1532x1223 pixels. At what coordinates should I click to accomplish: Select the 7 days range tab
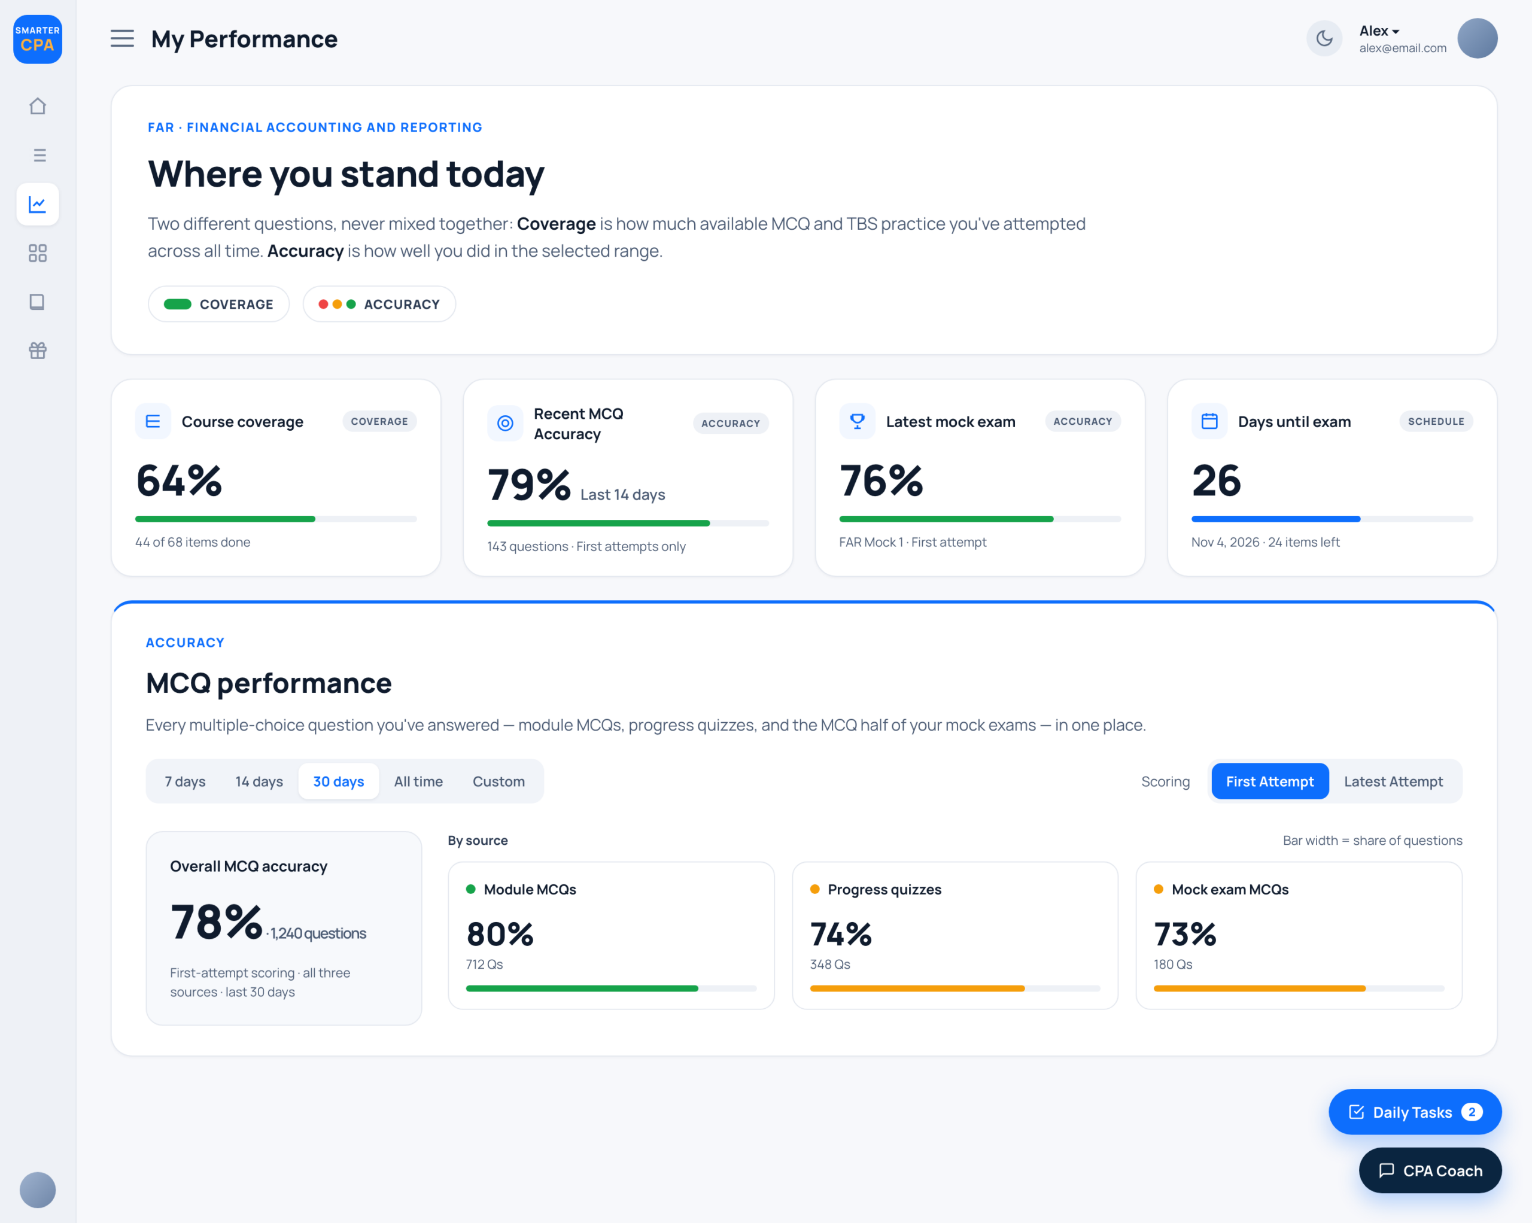tap(185, 781)
